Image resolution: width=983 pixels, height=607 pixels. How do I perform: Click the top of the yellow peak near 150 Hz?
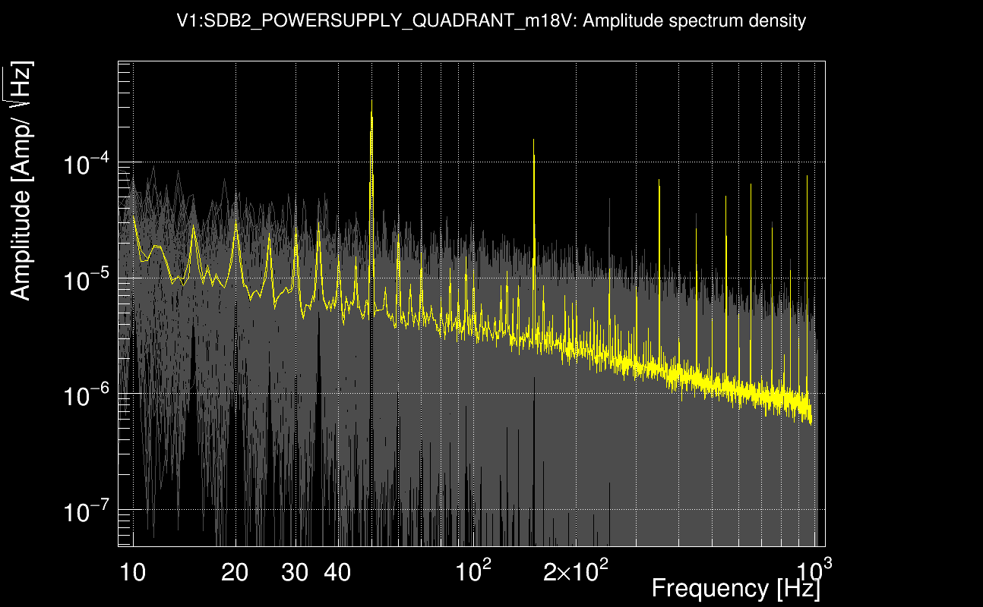[534, 140]
